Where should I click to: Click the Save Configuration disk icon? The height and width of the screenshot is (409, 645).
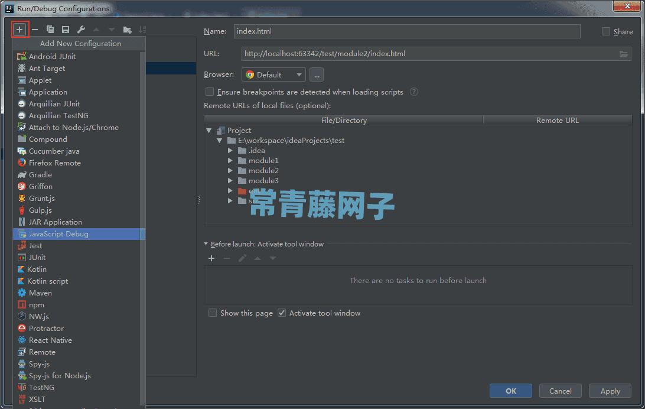(66, 30)
